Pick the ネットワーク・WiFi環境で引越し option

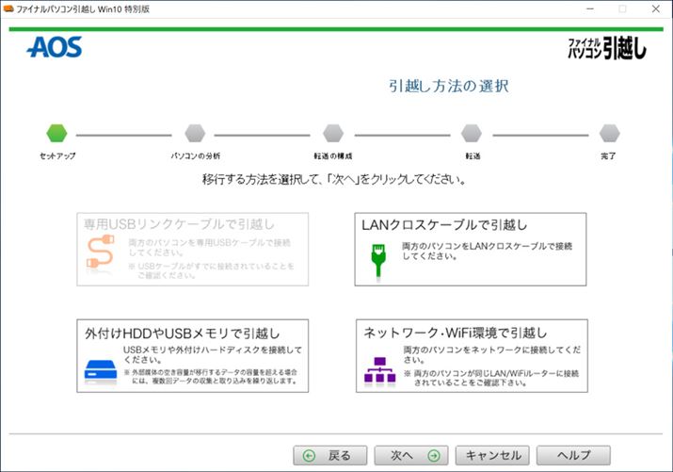pyautogui.click(x=472, y=355)
